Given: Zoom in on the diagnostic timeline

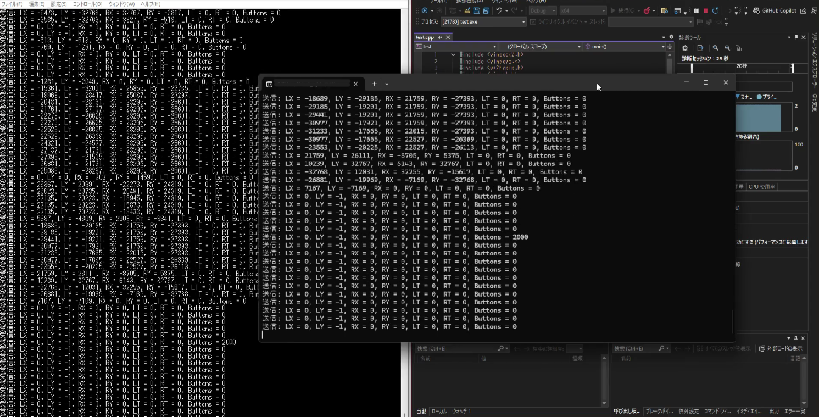Looking at the screenshot, I should tap(716, 48).
